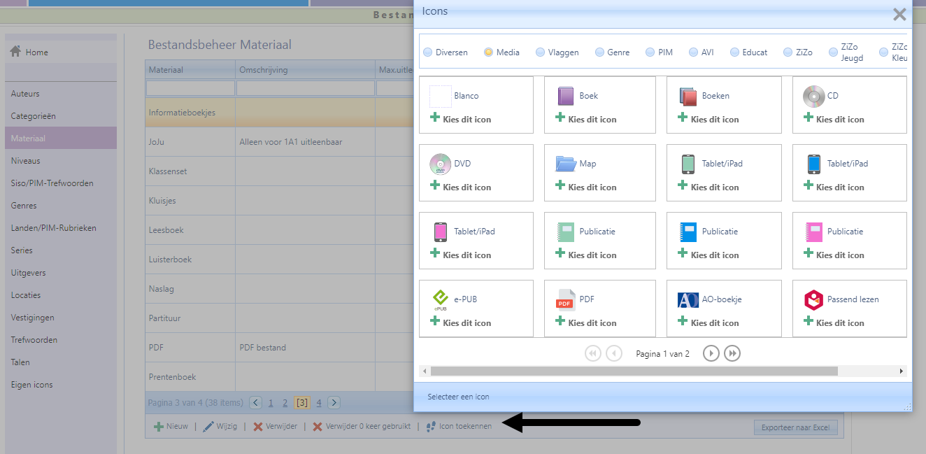Click the Exporteer naar Excel button
The width and height of the screenshot is (926, 454).
tap(795, 427)
